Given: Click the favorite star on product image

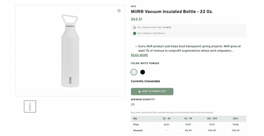Looking at the screenshot, I should [x=119, y=11].
